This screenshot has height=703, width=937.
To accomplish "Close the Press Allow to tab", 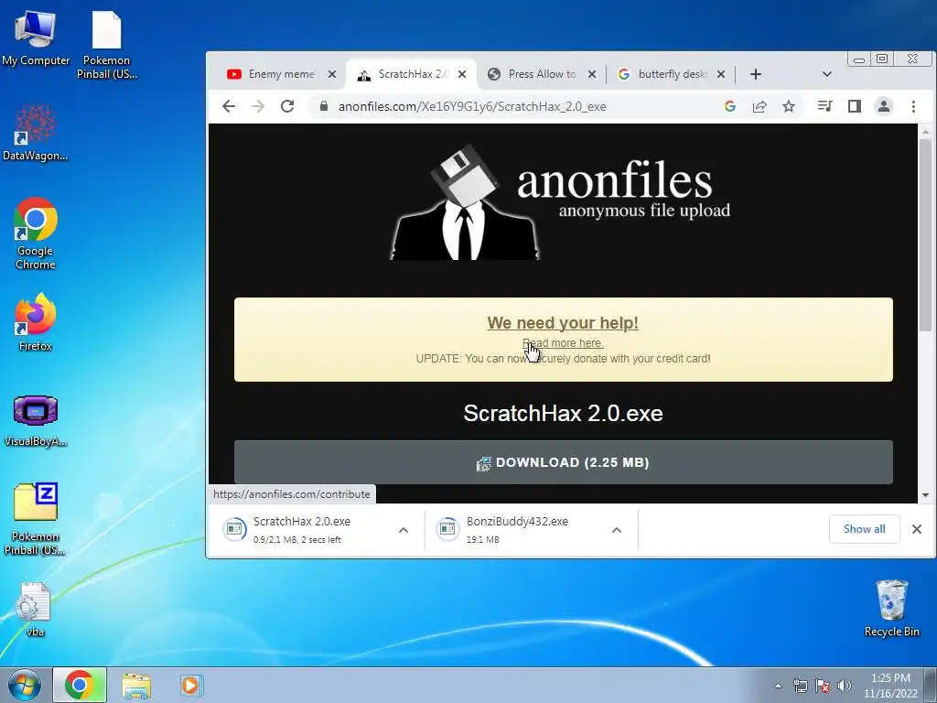I will 592,74.
